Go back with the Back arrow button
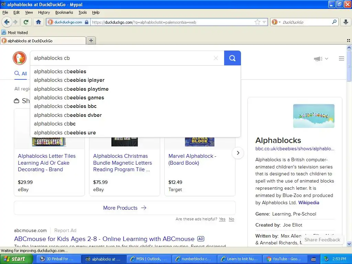This screenshot has height=264, width=352. (x=7, y=22)
